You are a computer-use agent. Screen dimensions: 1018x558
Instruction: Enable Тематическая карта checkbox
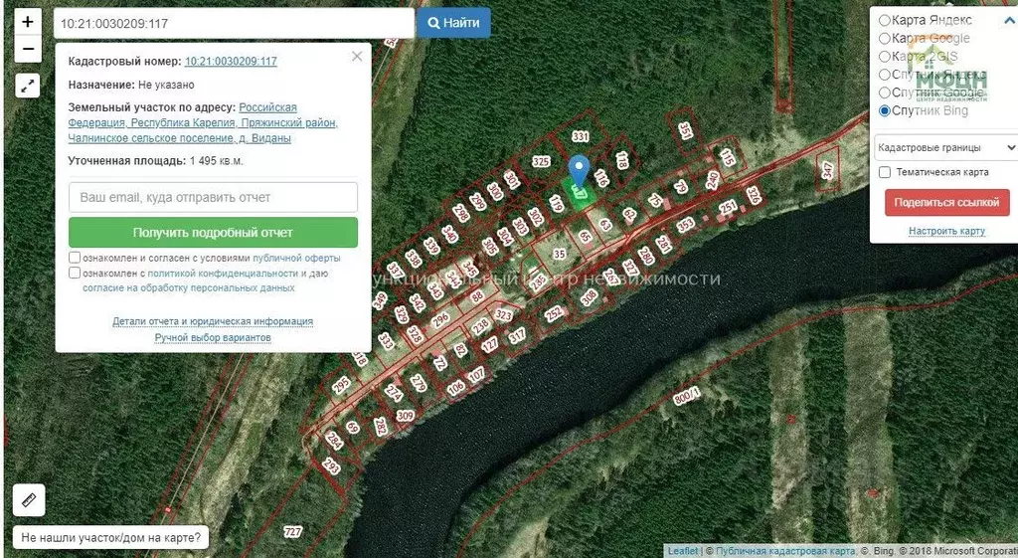click(884, 172)
